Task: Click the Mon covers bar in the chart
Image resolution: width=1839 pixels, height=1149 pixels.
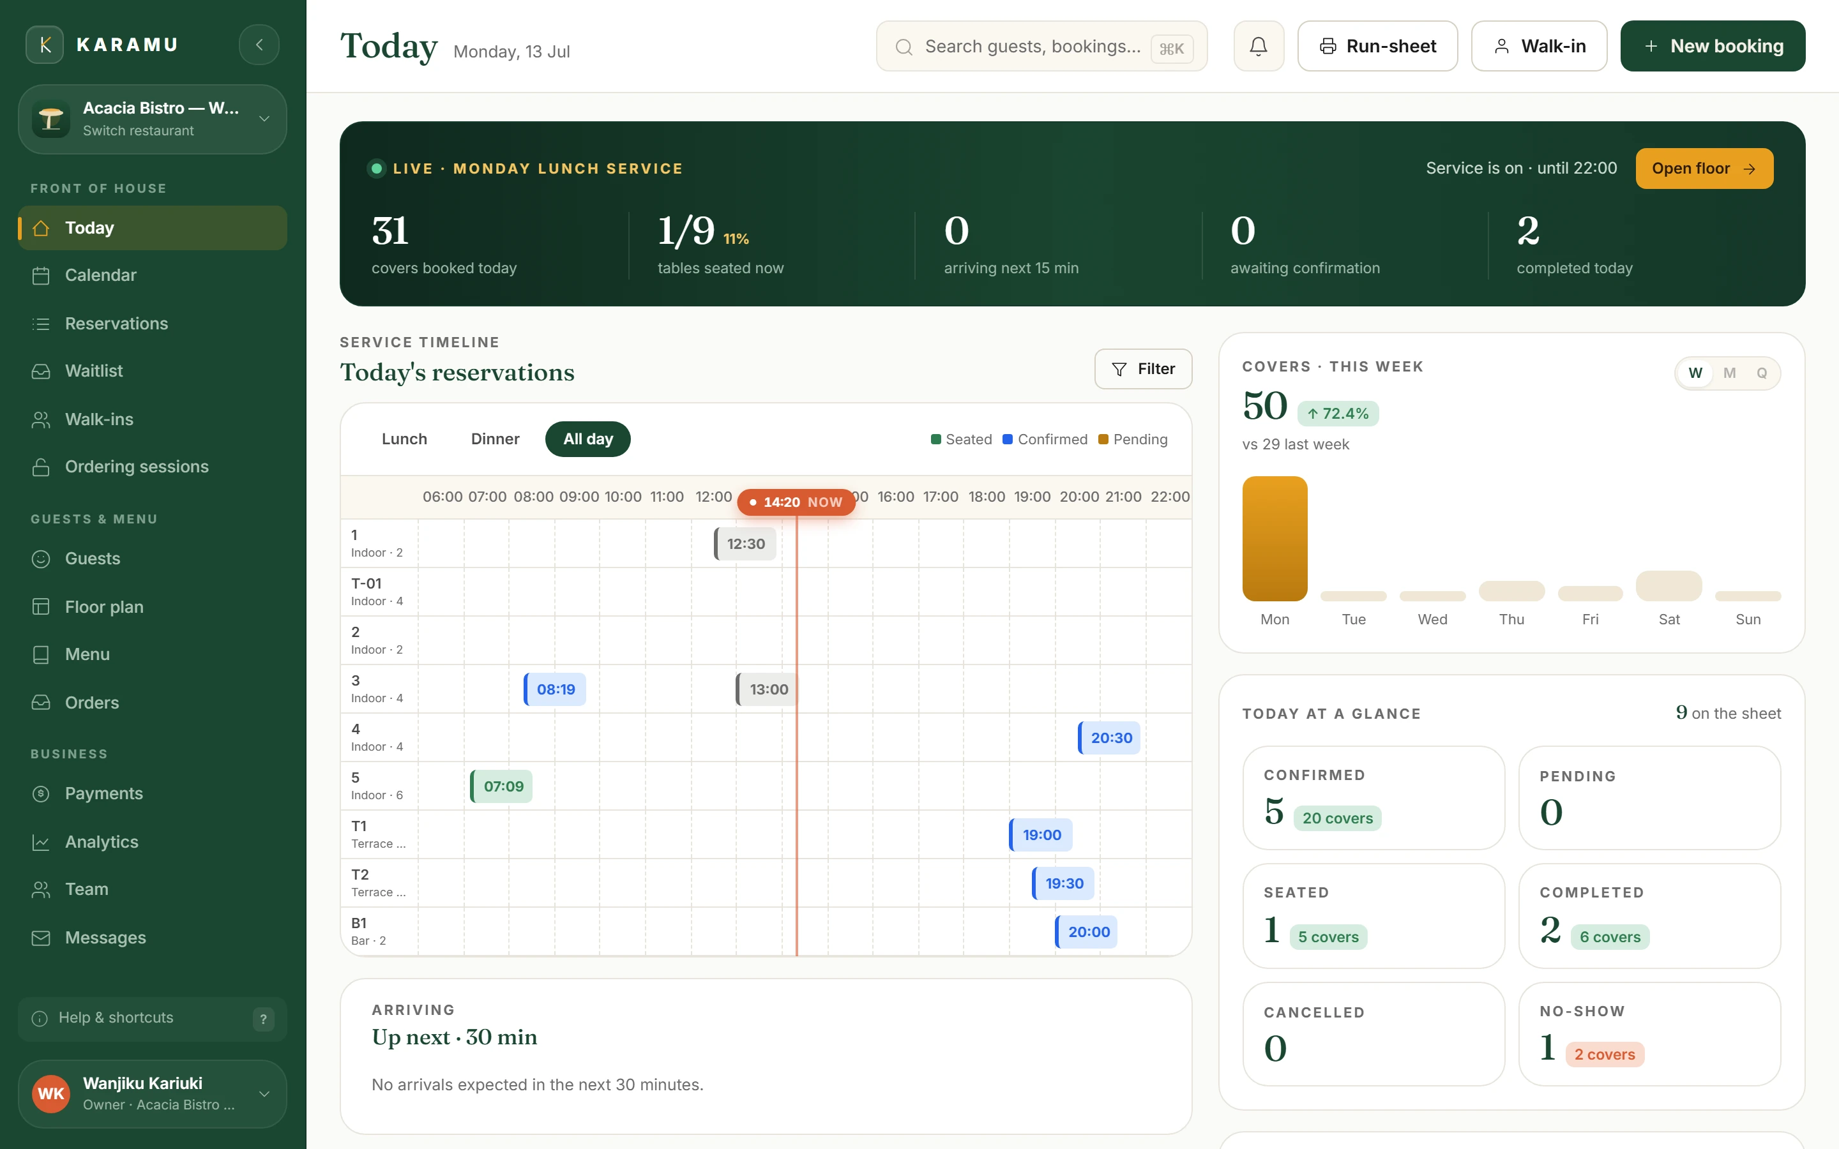Action: pyautogui.click(x=1275, y=539)
